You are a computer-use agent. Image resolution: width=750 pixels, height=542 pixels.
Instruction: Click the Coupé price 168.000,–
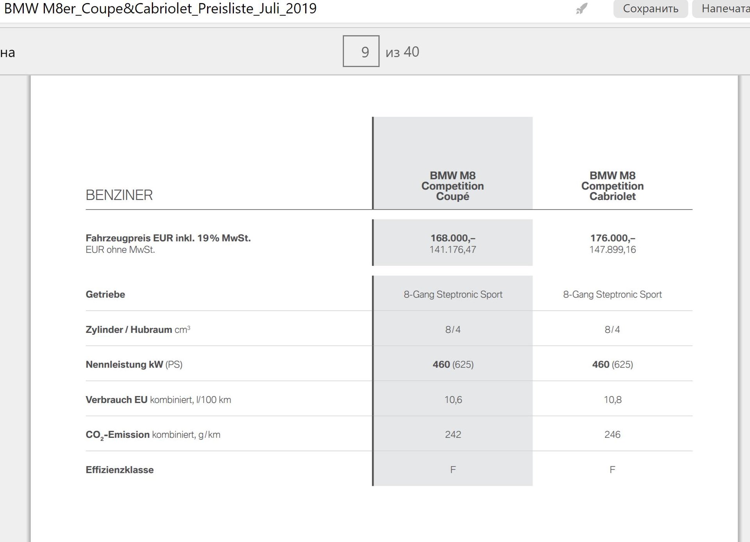(453, 238)
